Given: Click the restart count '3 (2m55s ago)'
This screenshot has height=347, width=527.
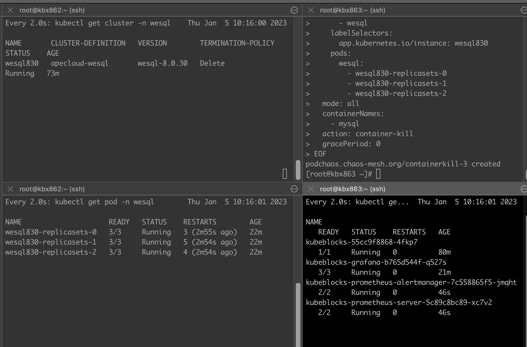Looking at the screenshot, I should coord(210,232).
